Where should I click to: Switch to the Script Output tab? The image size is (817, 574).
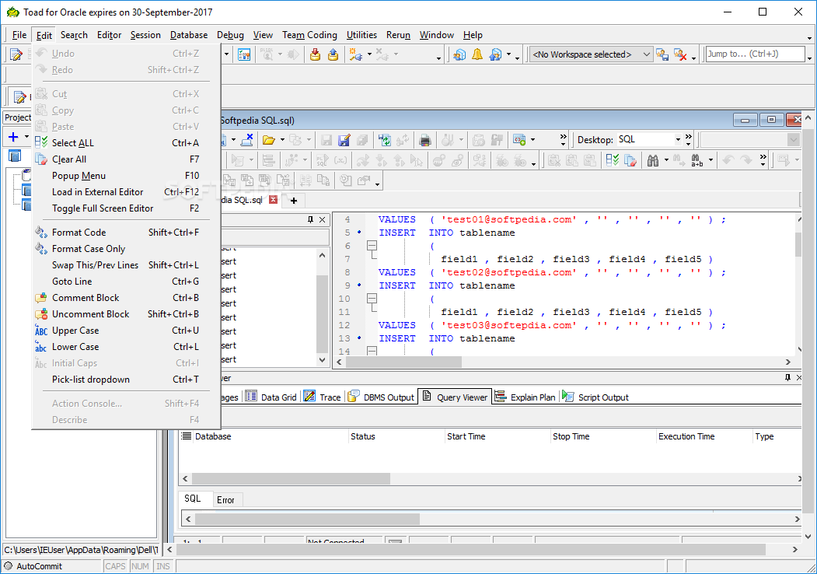[595, 397]
